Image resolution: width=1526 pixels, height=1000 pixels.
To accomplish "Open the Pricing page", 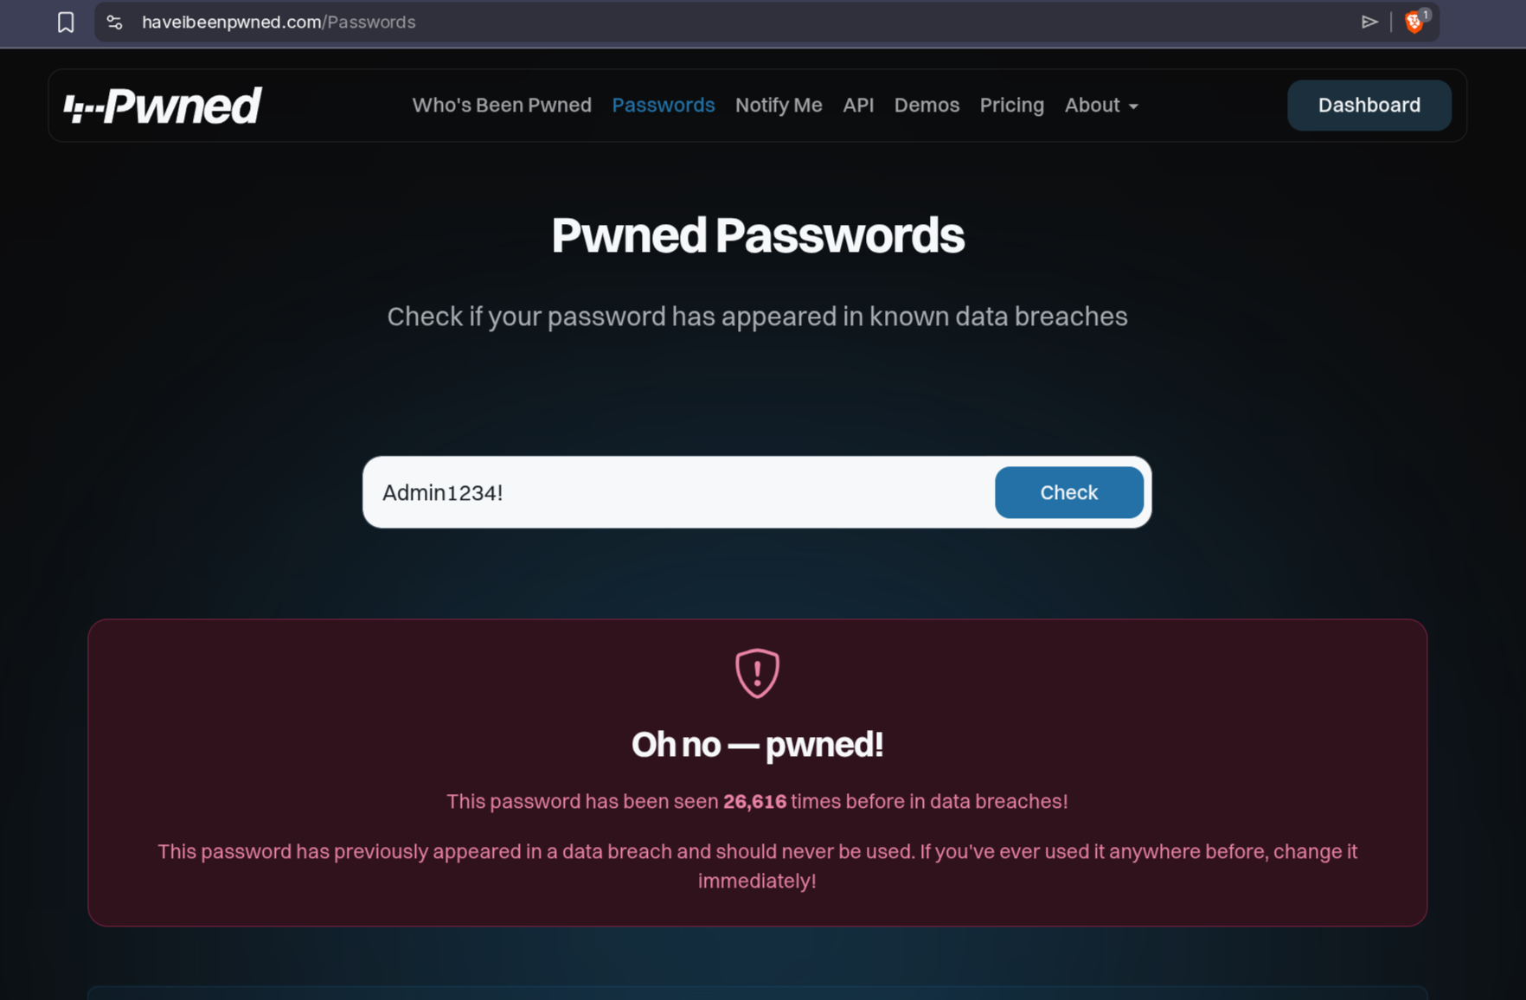I will click(x=1011, y=105).
